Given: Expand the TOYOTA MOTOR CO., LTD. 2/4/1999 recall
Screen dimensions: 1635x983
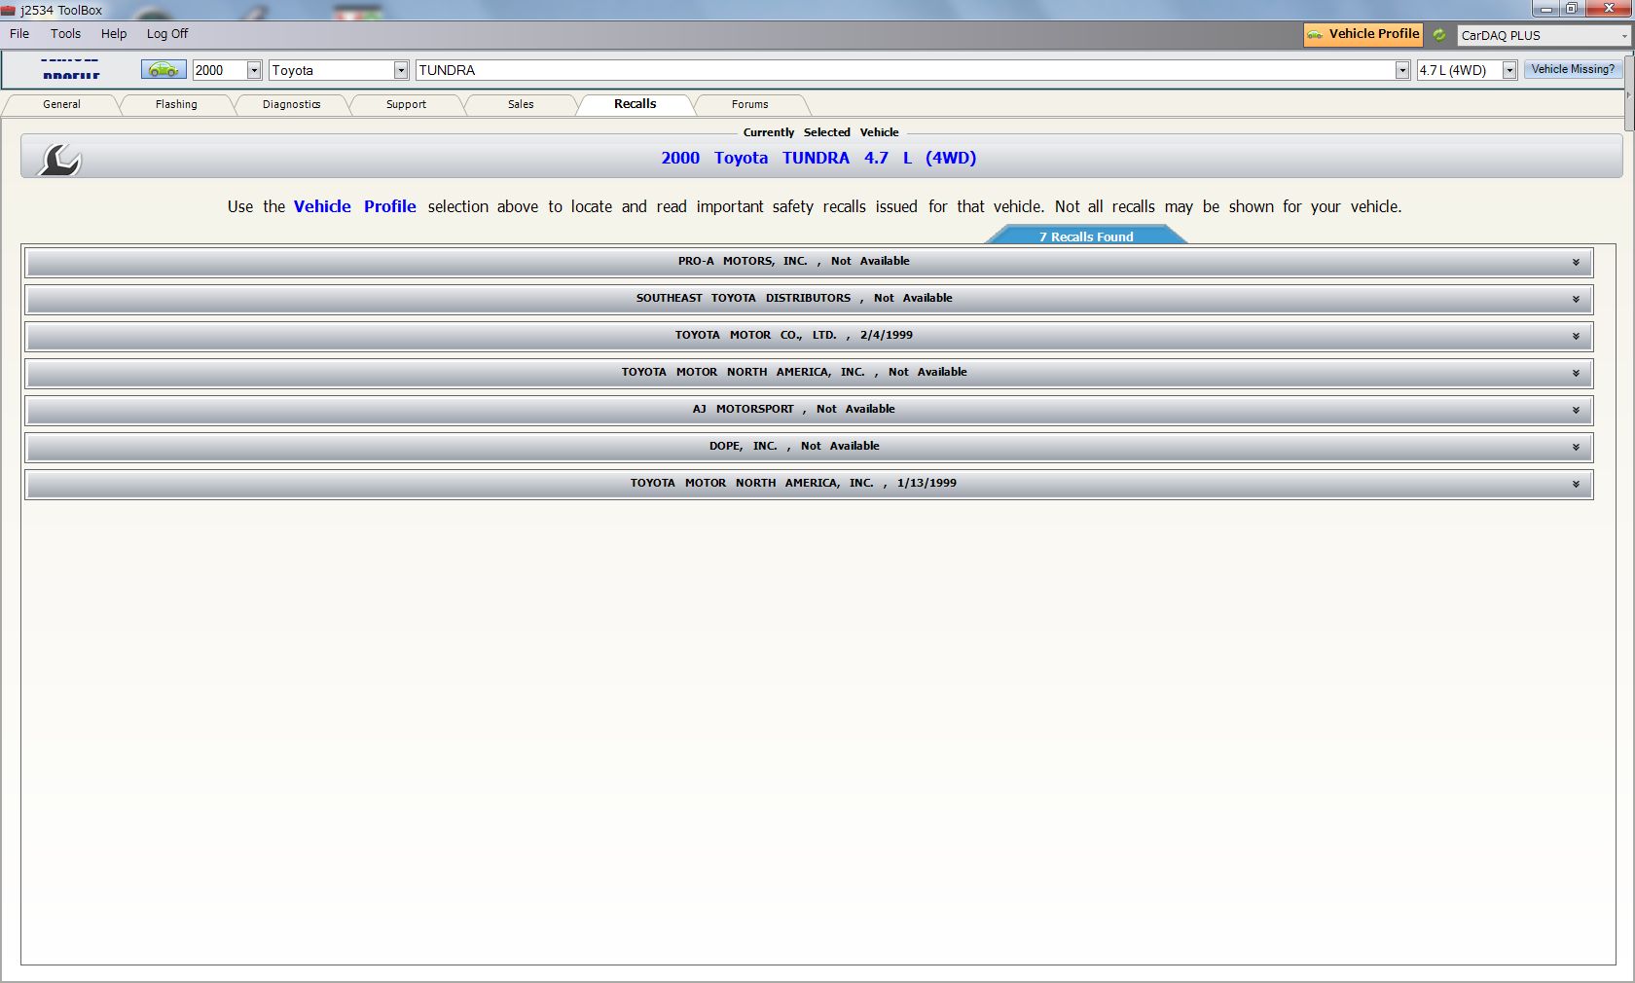Looking at the screenshot, I should click(809, 336).
